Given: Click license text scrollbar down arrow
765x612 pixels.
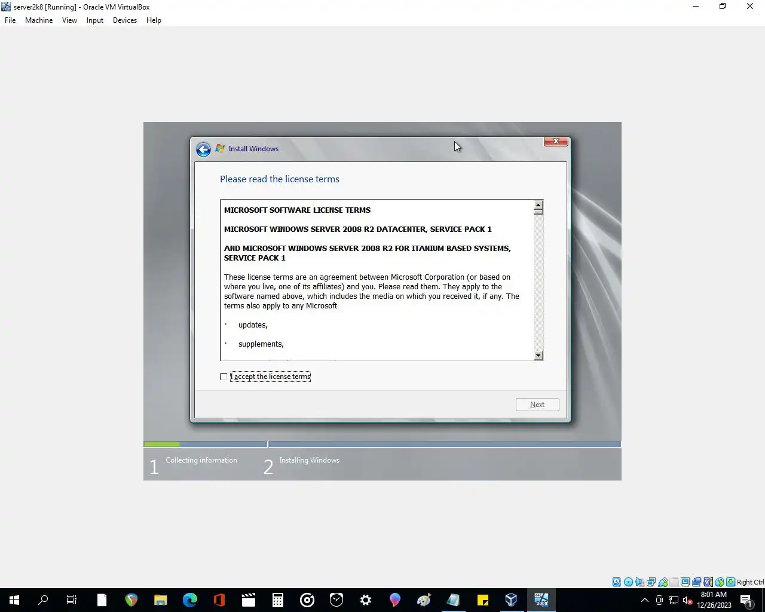Looking at the screenshot, I should [538, 355].
